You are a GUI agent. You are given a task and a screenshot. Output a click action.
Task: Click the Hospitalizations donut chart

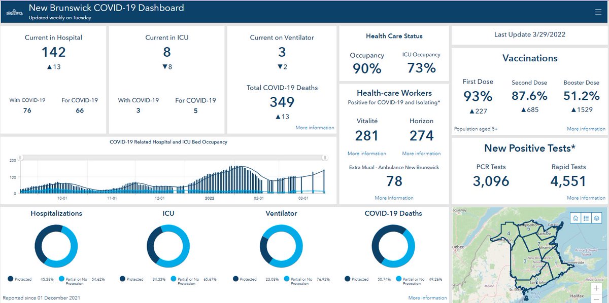(56, 246)
